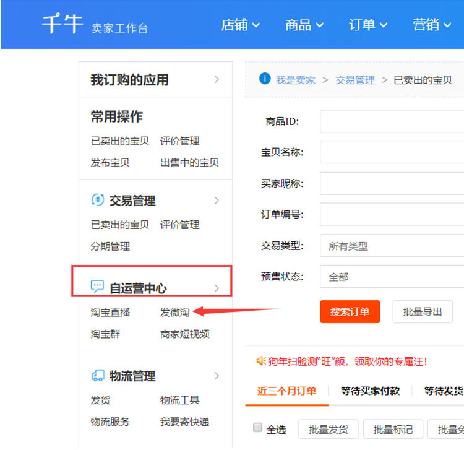Open 我是卖家 breadcrumb link
Viewport: 464px width, 450px height.
coord(295,80)
